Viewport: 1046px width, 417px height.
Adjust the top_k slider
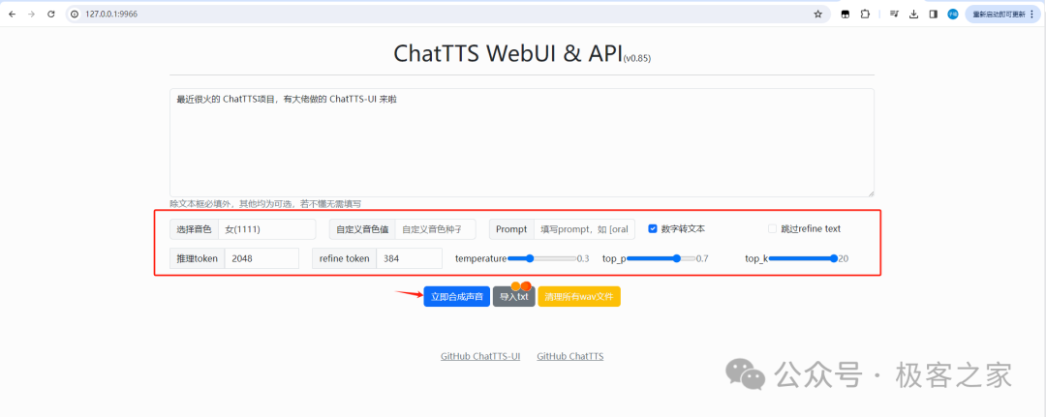coord(803,258)
